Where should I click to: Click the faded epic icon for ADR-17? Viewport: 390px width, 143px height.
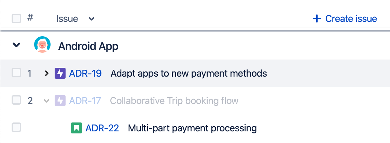tap(60, 101)
